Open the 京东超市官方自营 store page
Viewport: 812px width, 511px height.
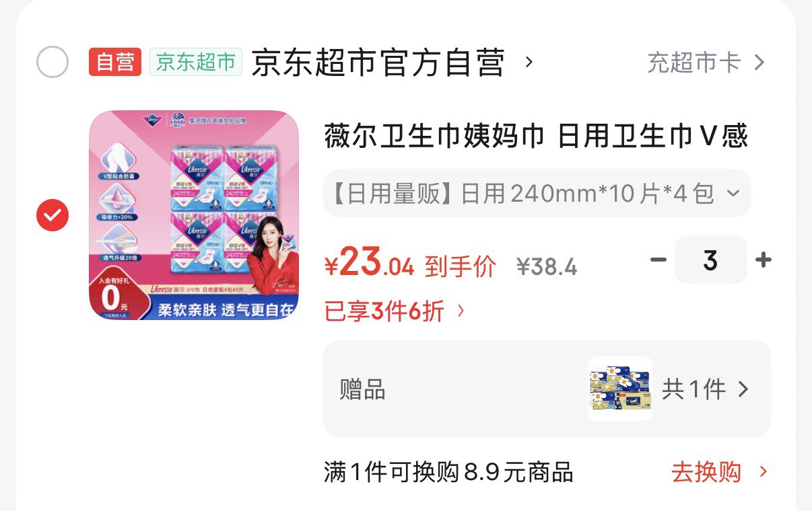(378, 63)
